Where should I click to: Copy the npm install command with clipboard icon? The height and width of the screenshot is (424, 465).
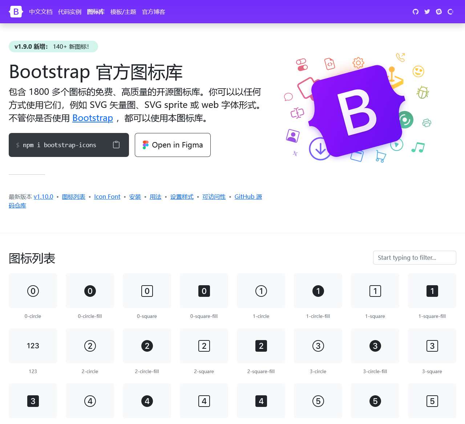[x=116, y=145]
